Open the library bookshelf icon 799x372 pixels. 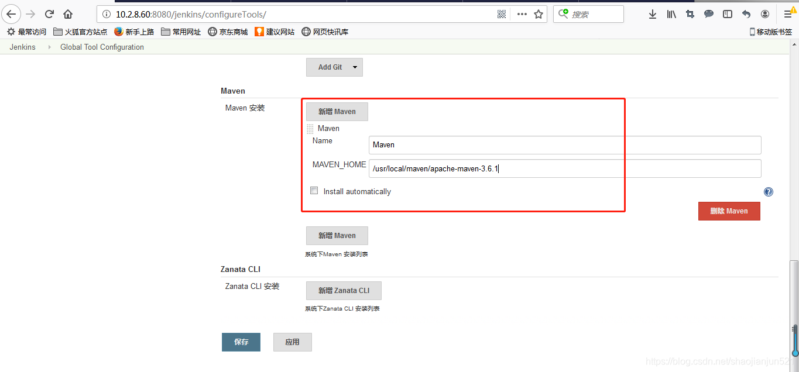[x=671, y=14]
